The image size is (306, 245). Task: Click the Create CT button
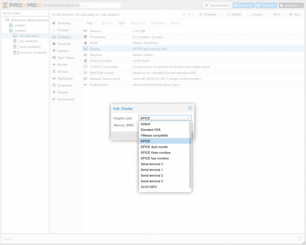[x=267, y=5]
